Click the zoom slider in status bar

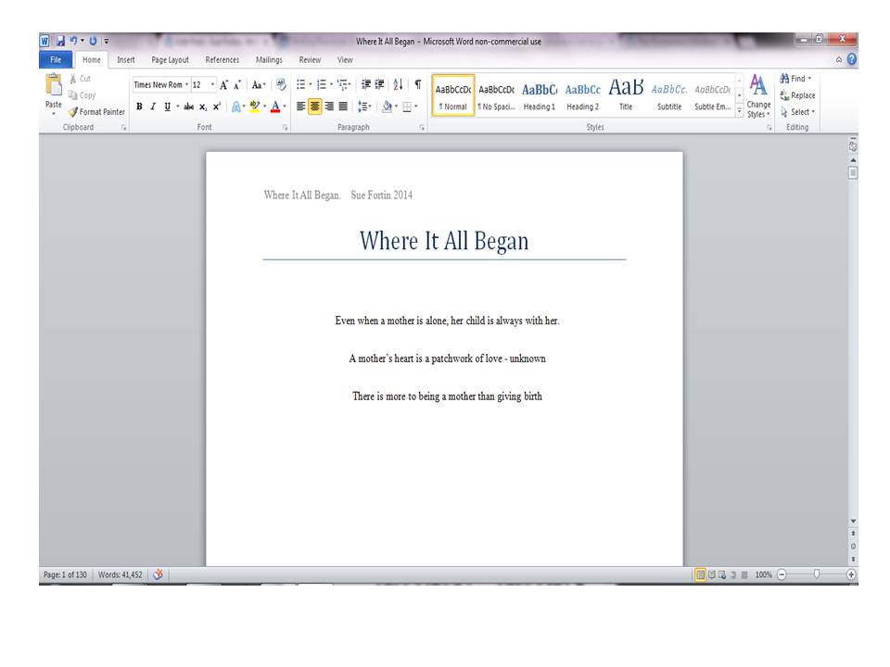tap(816, 574)
